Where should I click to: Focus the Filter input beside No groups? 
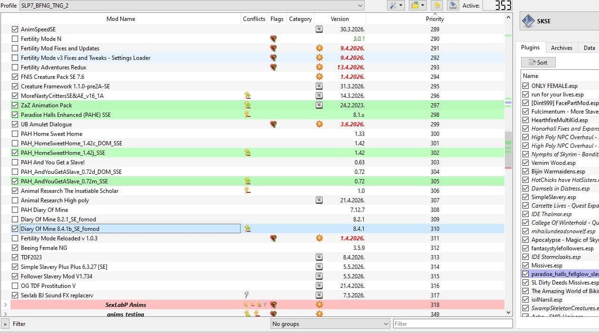point(453,324)
